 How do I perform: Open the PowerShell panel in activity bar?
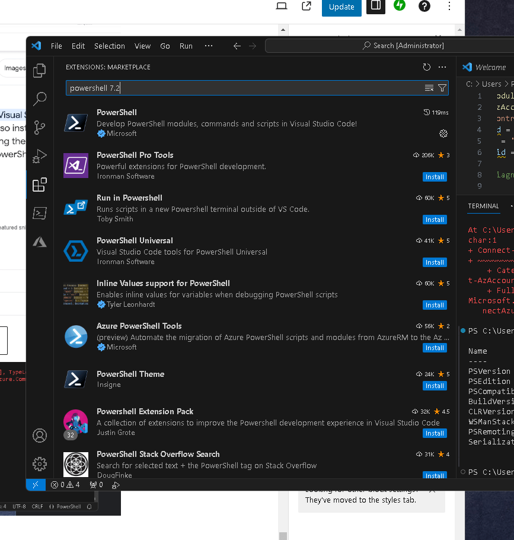[x=40, y=213]
